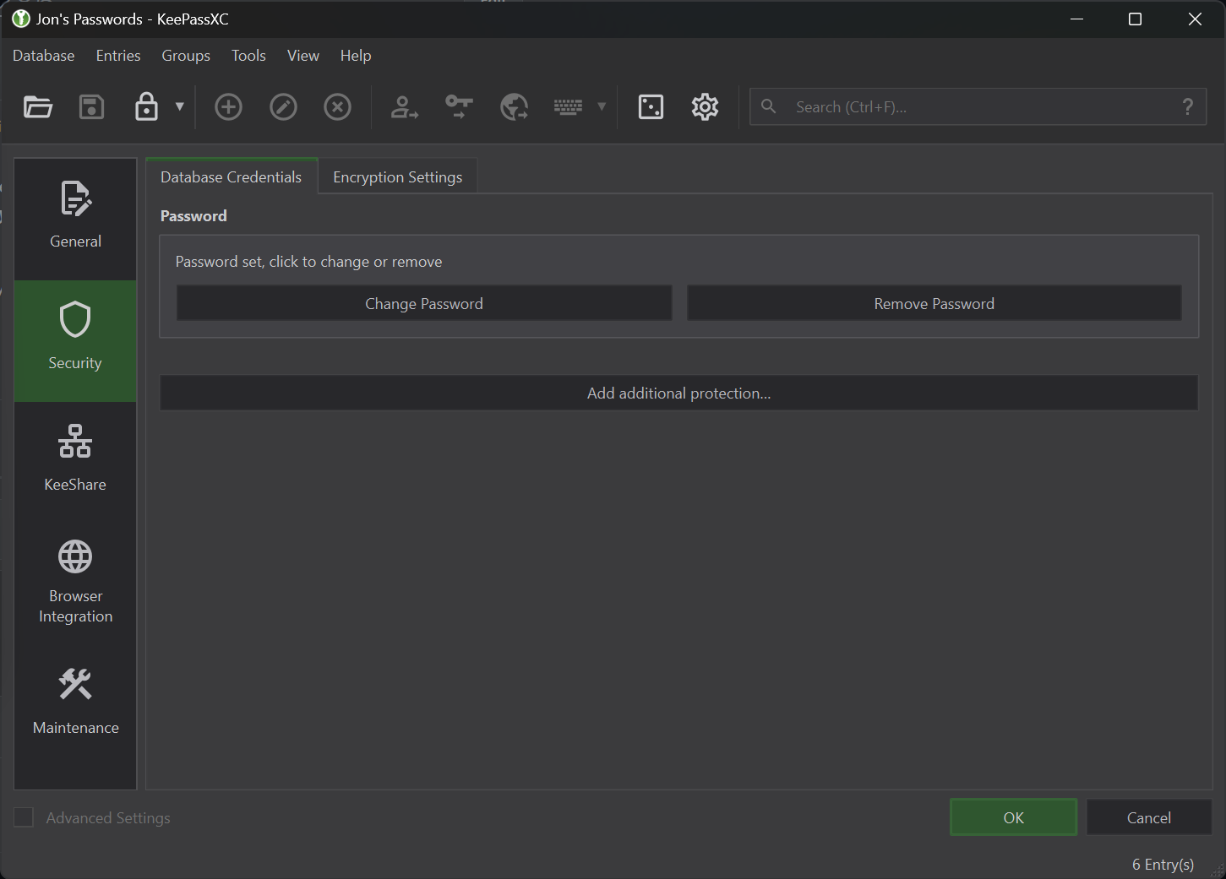1226x879 pixels.
Task: Save the database with the floppy icon
Action: click(x=91, y=107)
